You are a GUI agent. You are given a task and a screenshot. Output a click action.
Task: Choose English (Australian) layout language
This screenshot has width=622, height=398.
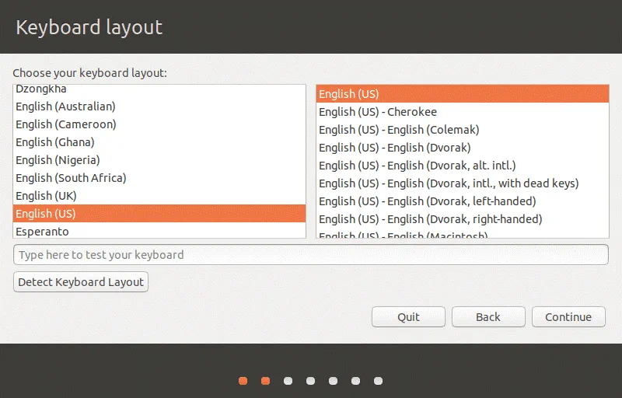65,106
